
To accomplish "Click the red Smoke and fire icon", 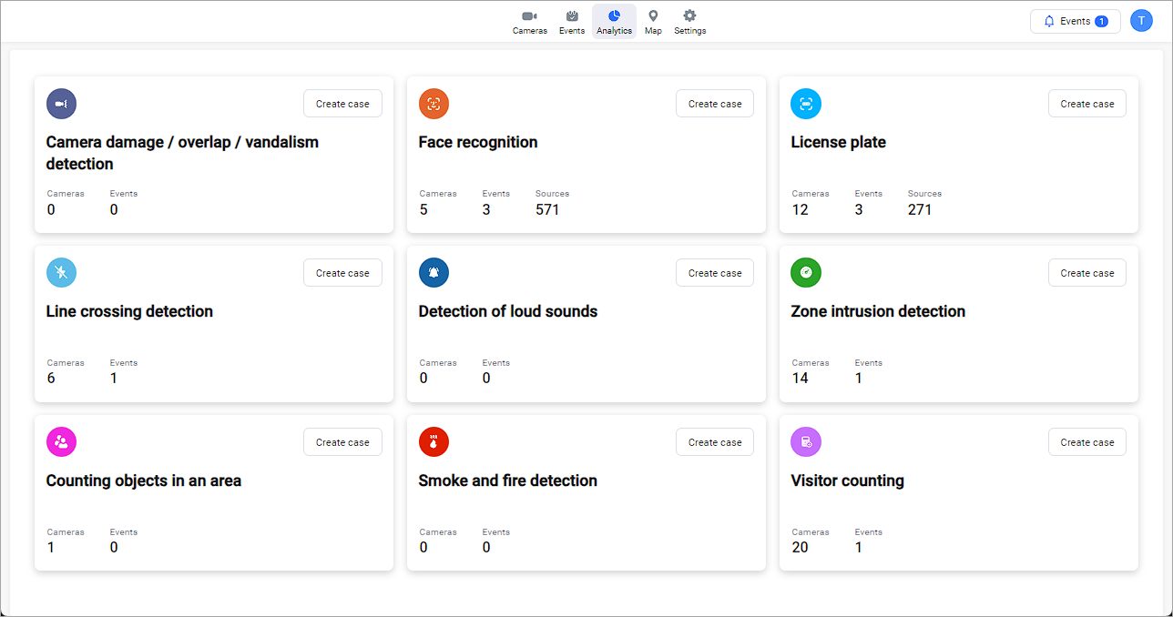I will tap(433, 442).
